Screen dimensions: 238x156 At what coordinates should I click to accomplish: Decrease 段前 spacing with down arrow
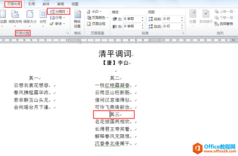tap(182, 21)
